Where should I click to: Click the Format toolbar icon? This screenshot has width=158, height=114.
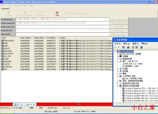9,13
